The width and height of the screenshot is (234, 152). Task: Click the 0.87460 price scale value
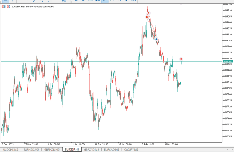228,118
